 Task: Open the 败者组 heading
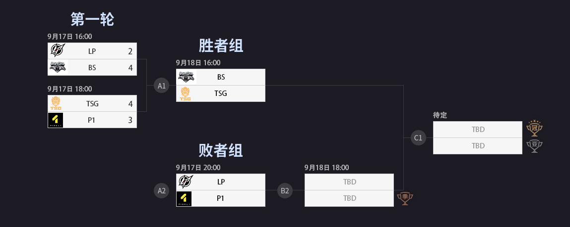click(221, 150)
